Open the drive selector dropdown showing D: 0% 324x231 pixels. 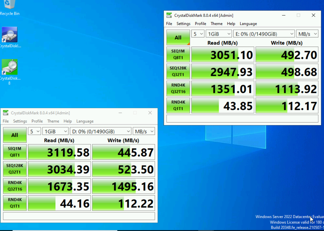(100, 131)
